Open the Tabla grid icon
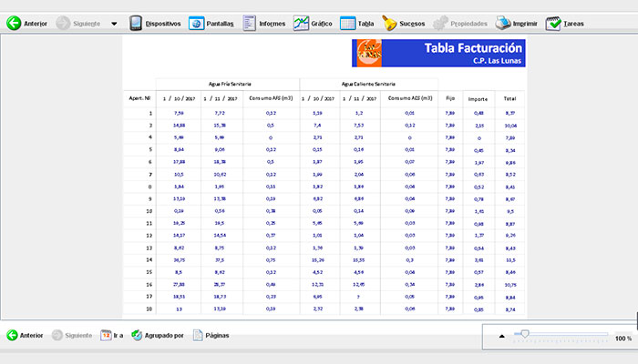638x364 pixels. coord(347,23)
